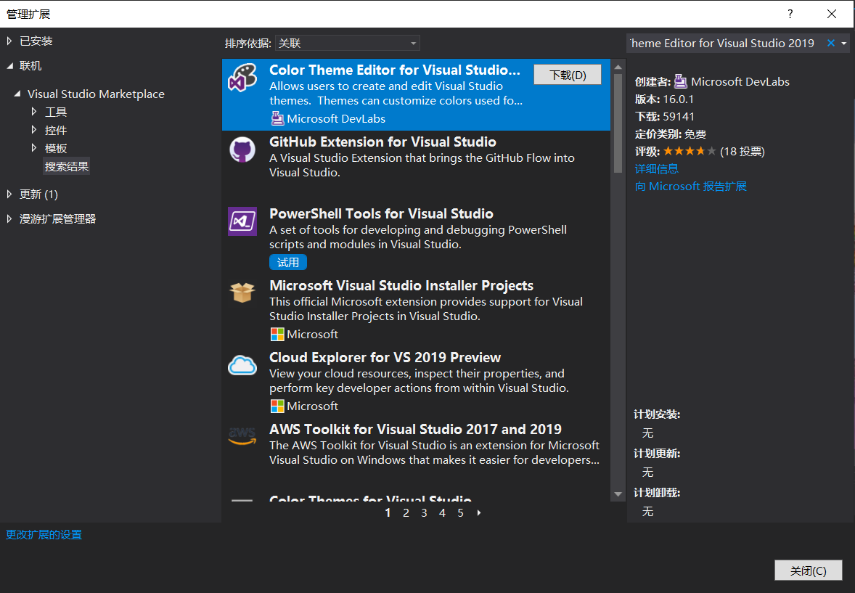
Task: Expand 漫游扩展管理器 category
Action: click(9, 218)
